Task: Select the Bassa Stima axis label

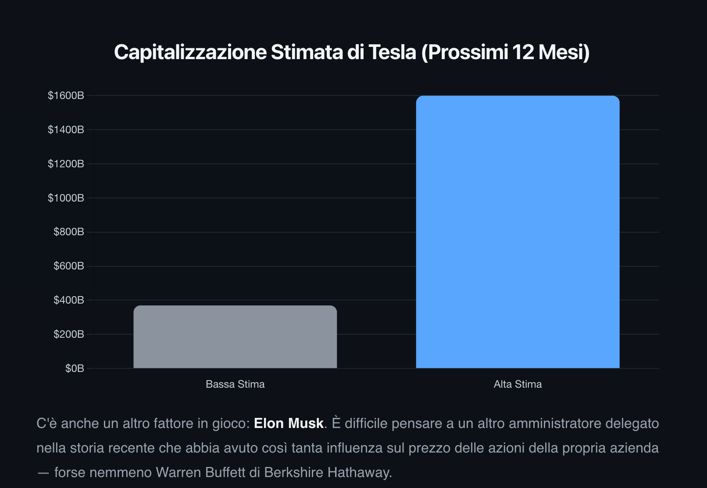Action: 235,384
